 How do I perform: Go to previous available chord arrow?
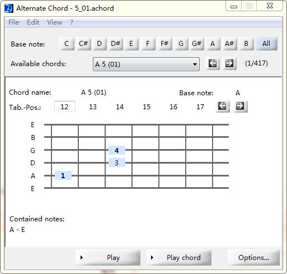(213, 64)
